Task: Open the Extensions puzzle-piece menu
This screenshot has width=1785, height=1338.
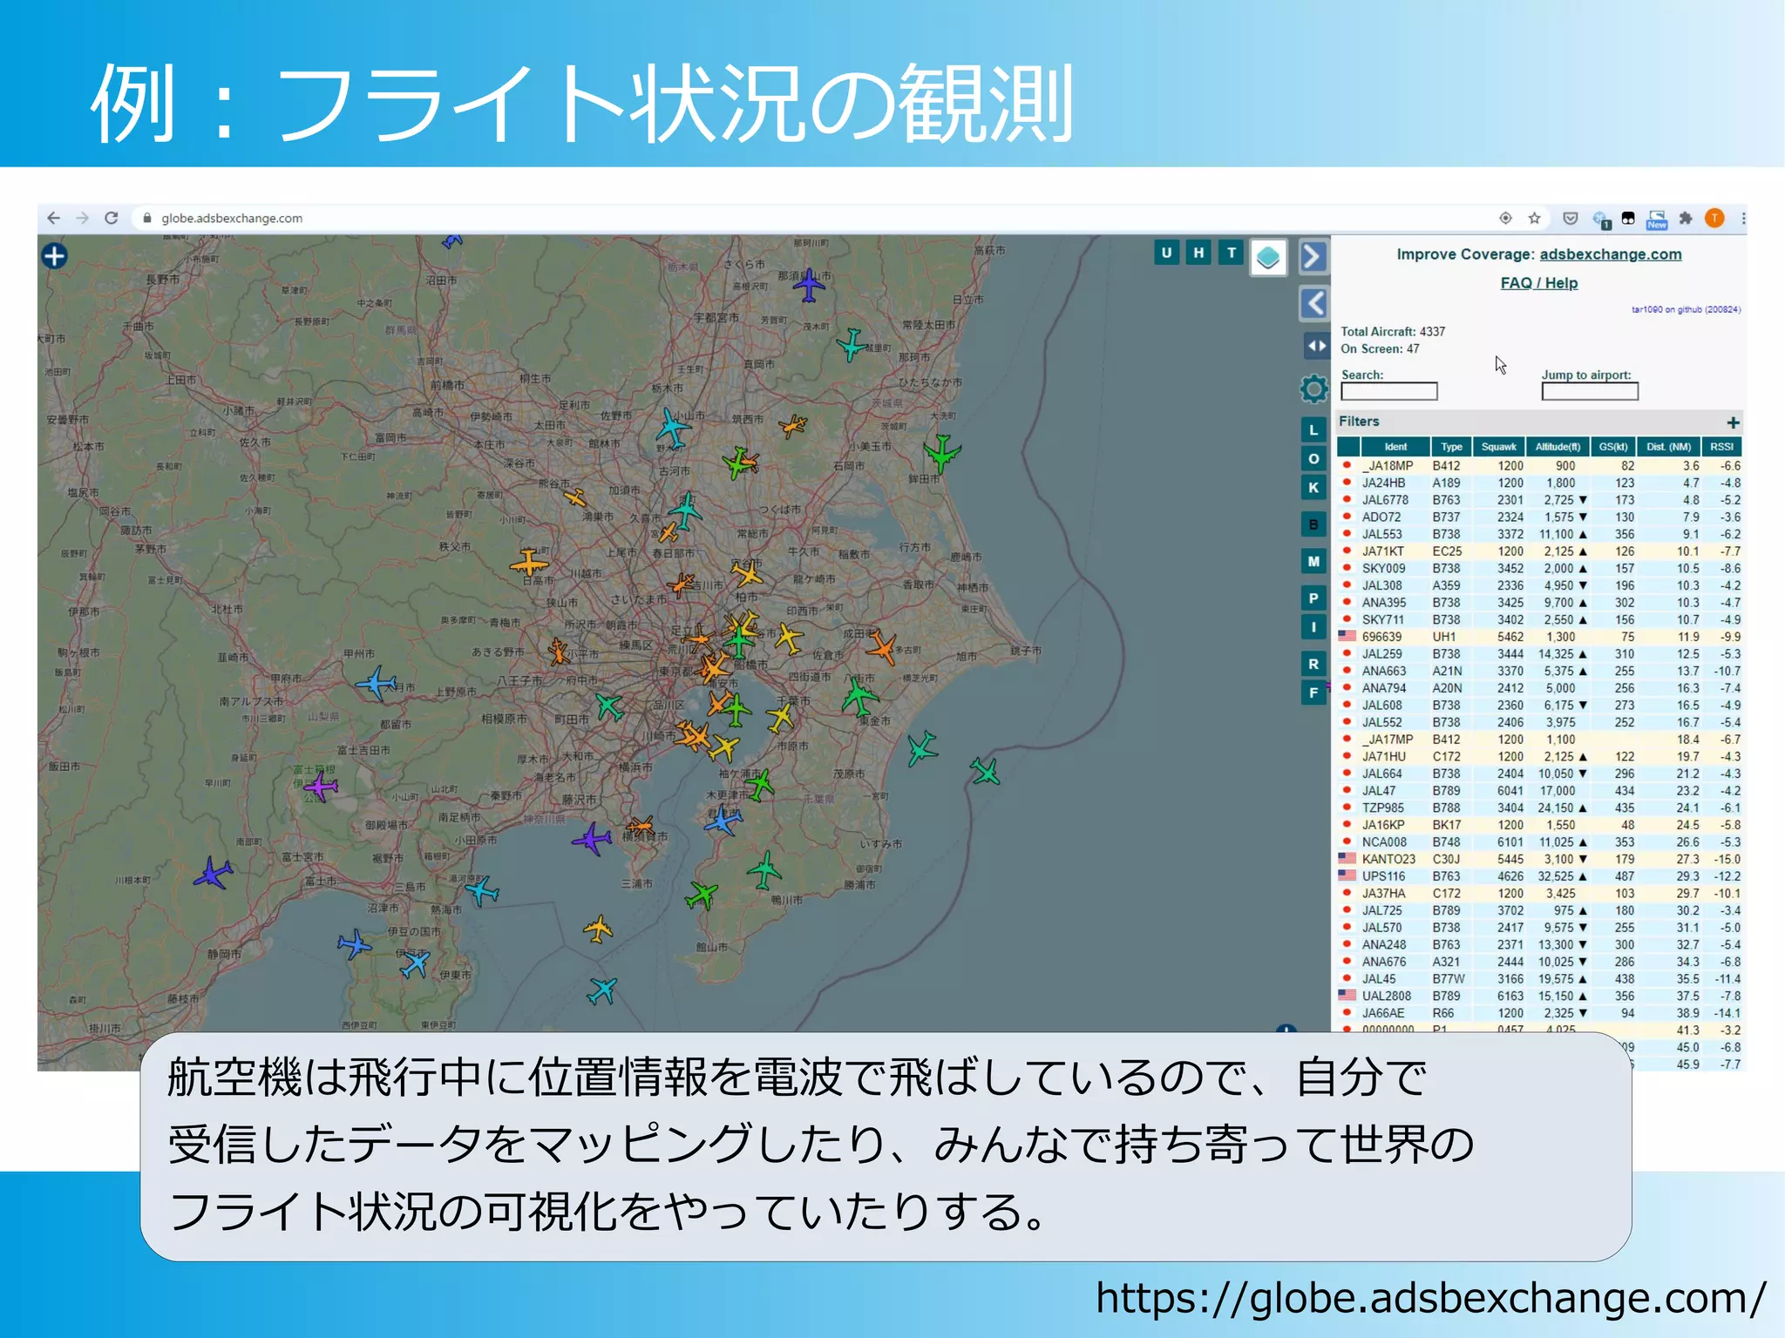Action: coord(1686,219)
